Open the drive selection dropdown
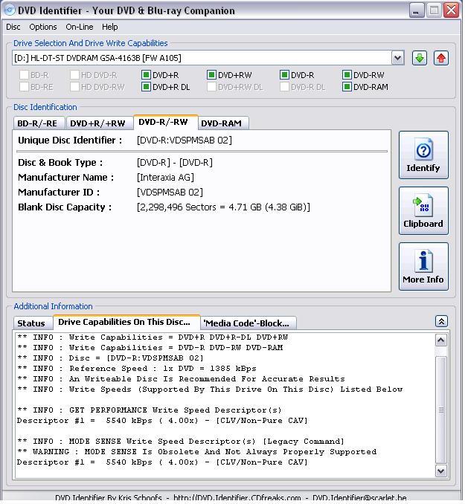468x504 pixels. (398, 58)
